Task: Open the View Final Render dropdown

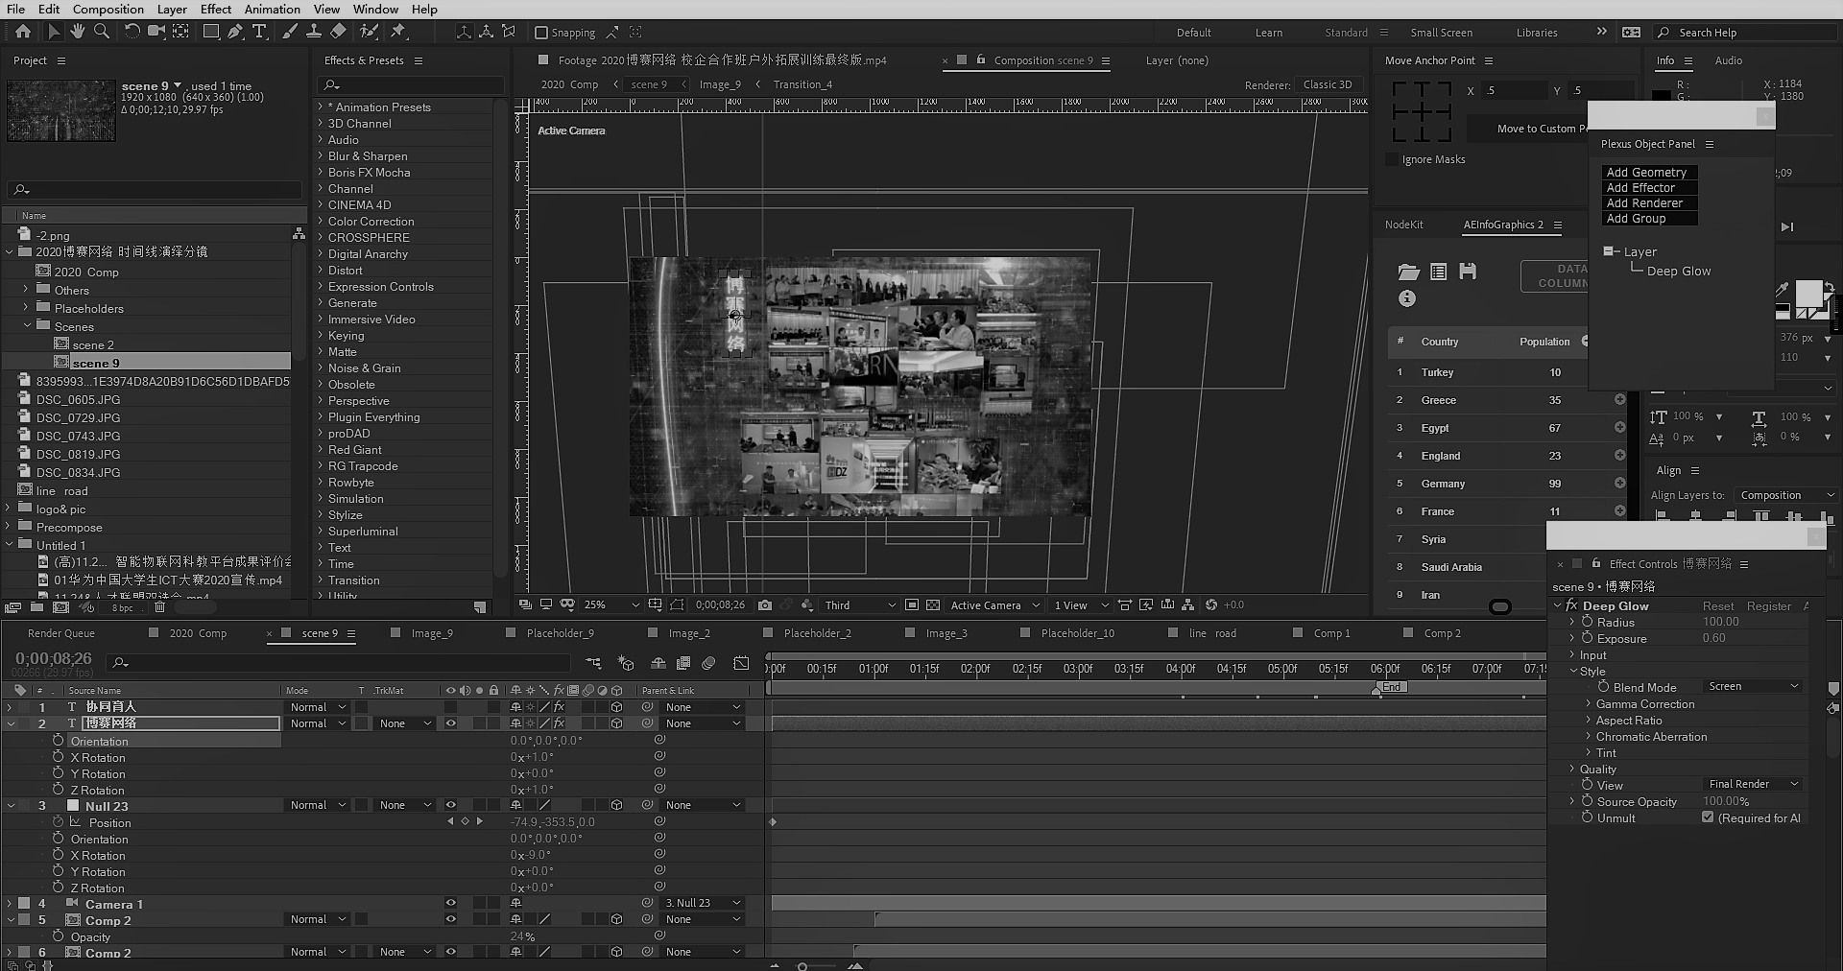Action: pyautogui.click(x=1753, y=784)
